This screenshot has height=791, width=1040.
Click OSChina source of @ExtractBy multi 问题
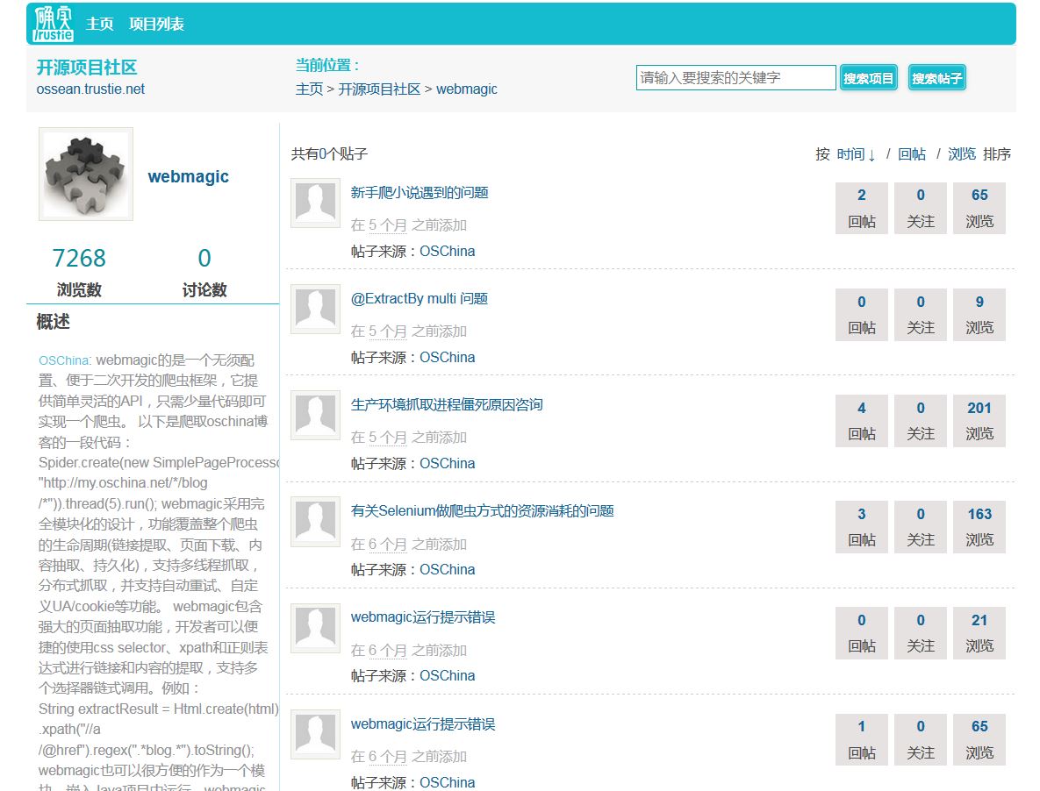click(x=447, y=357)
